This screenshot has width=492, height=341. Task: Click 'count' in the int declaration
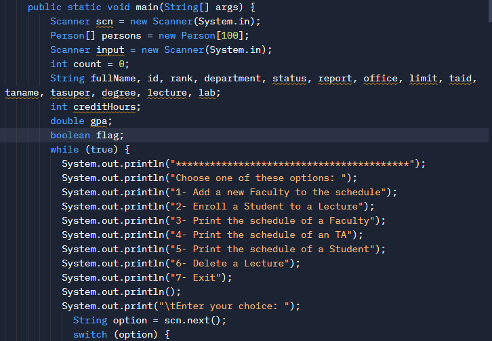(87, 64)
